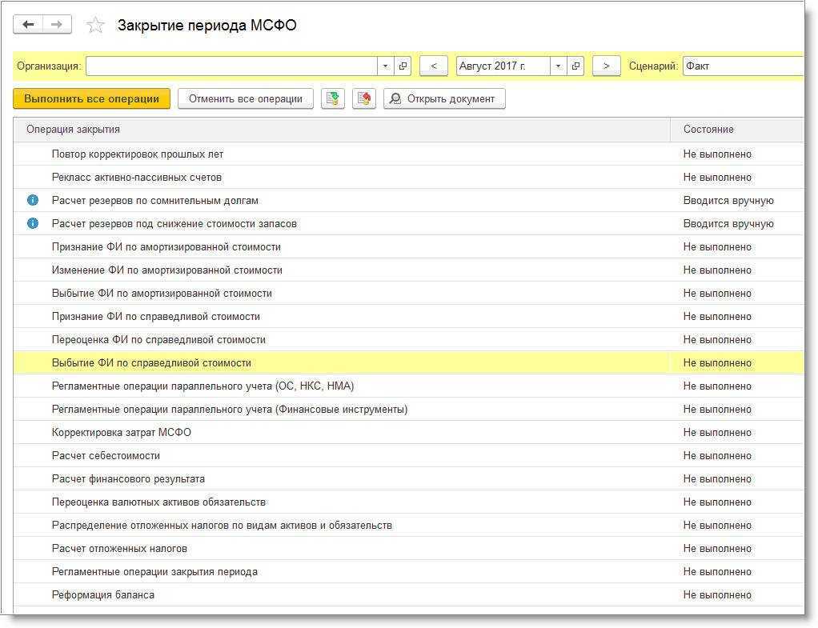The width and height of the screenshot is (818, 628).
Task: Go to the next period
Action: tap(607, 66)
